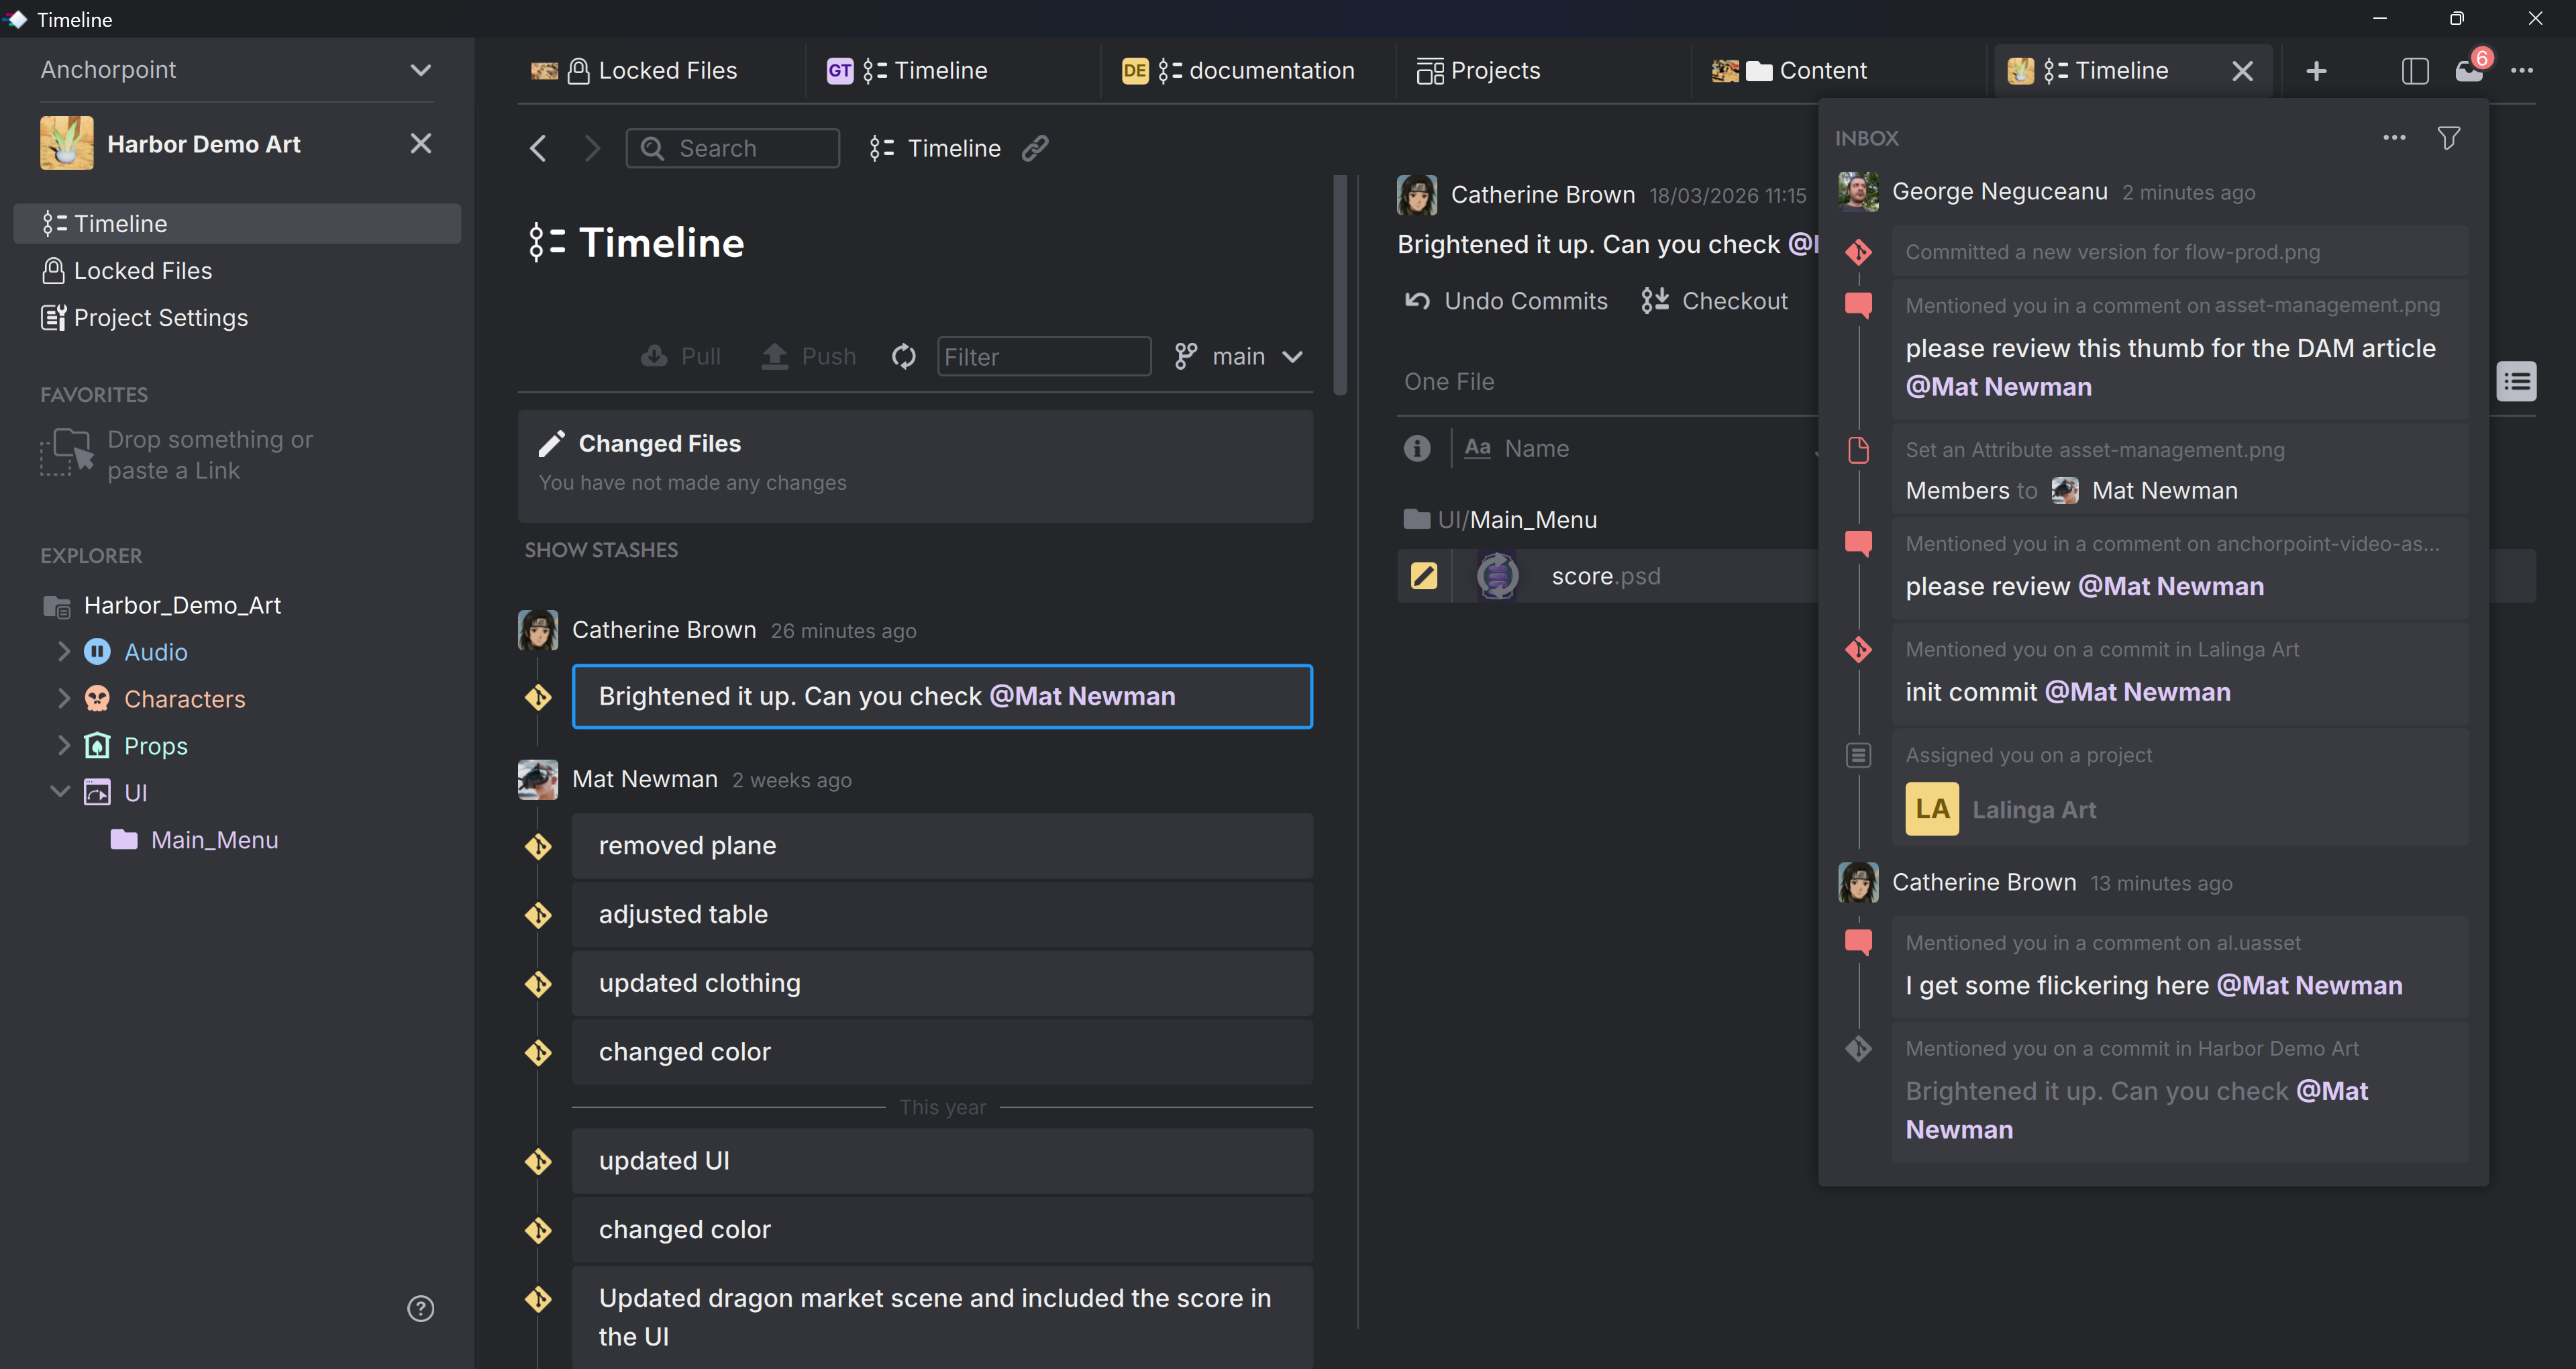Open the Inbox filter icon
The height and width of the screenshot is (1369, 2576).
pos(2449,137)
